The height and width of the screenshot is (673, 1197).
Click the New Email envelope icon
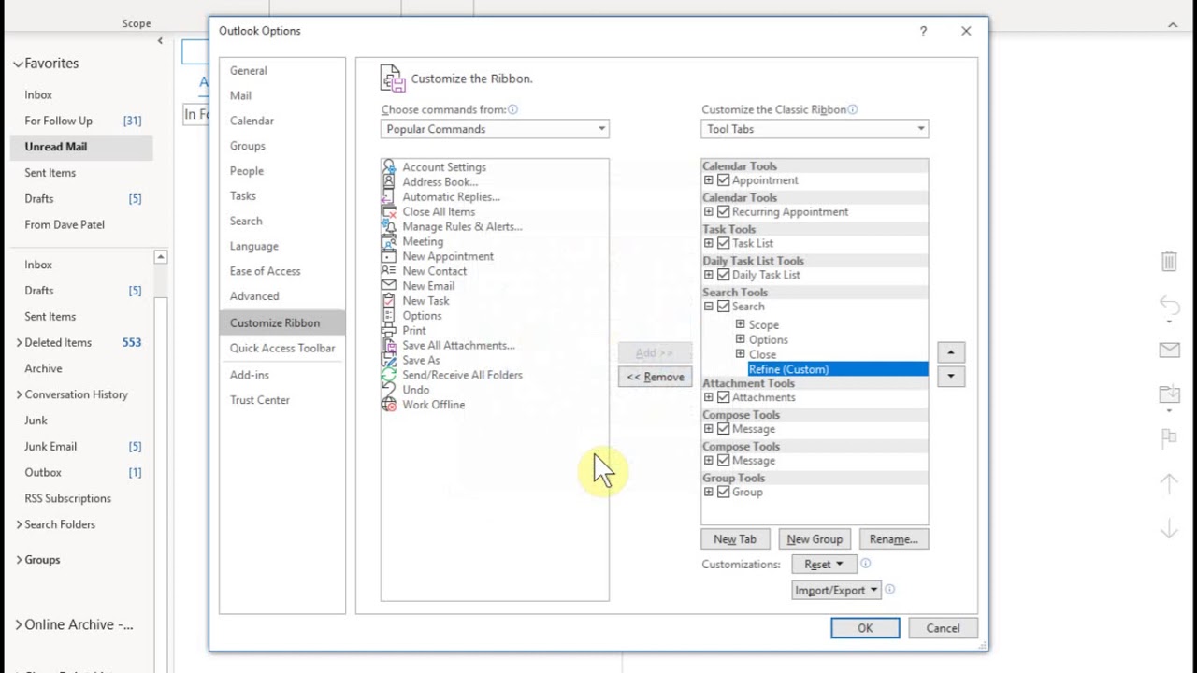point(389,286)
